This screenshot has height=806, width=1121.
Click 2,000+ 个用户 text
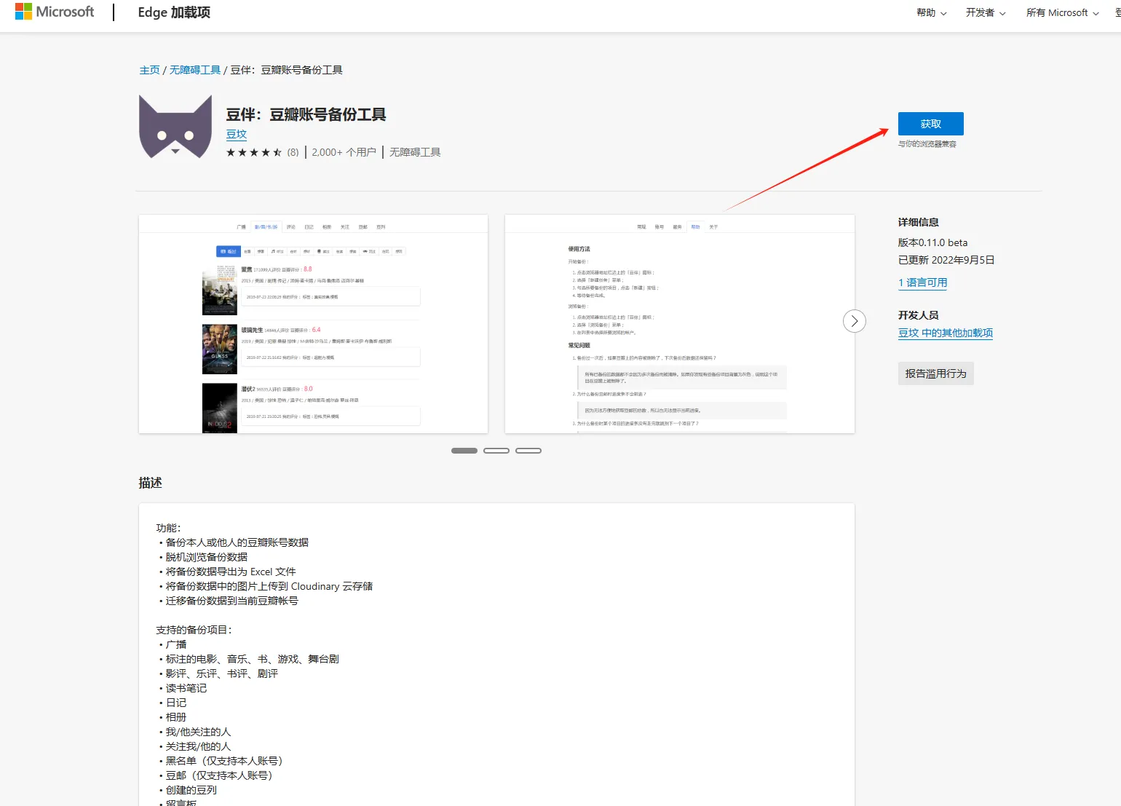click(344, 152)
